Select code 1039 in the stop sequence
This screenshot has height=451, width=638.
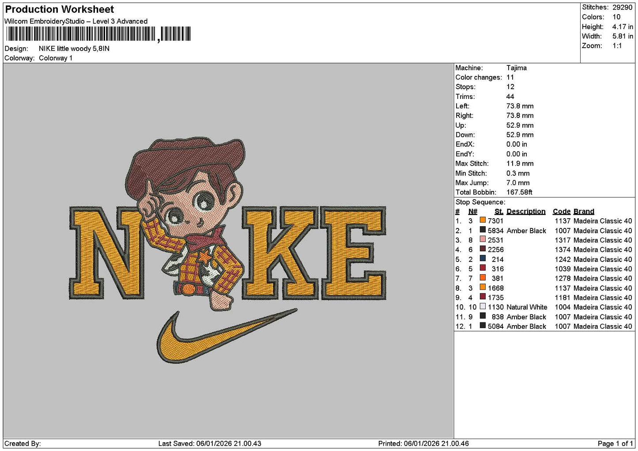tap(562, 269)
